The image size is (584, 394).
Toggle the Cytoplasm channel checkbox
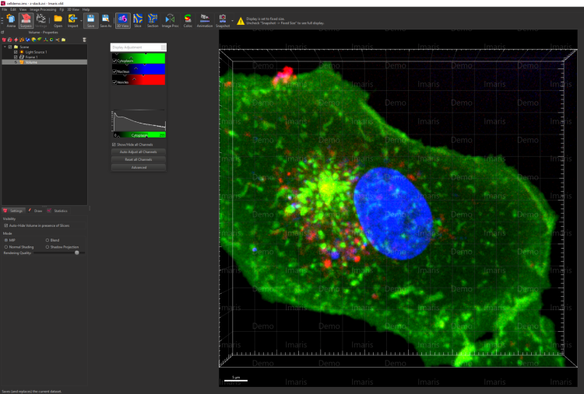[x=115, y=60]
